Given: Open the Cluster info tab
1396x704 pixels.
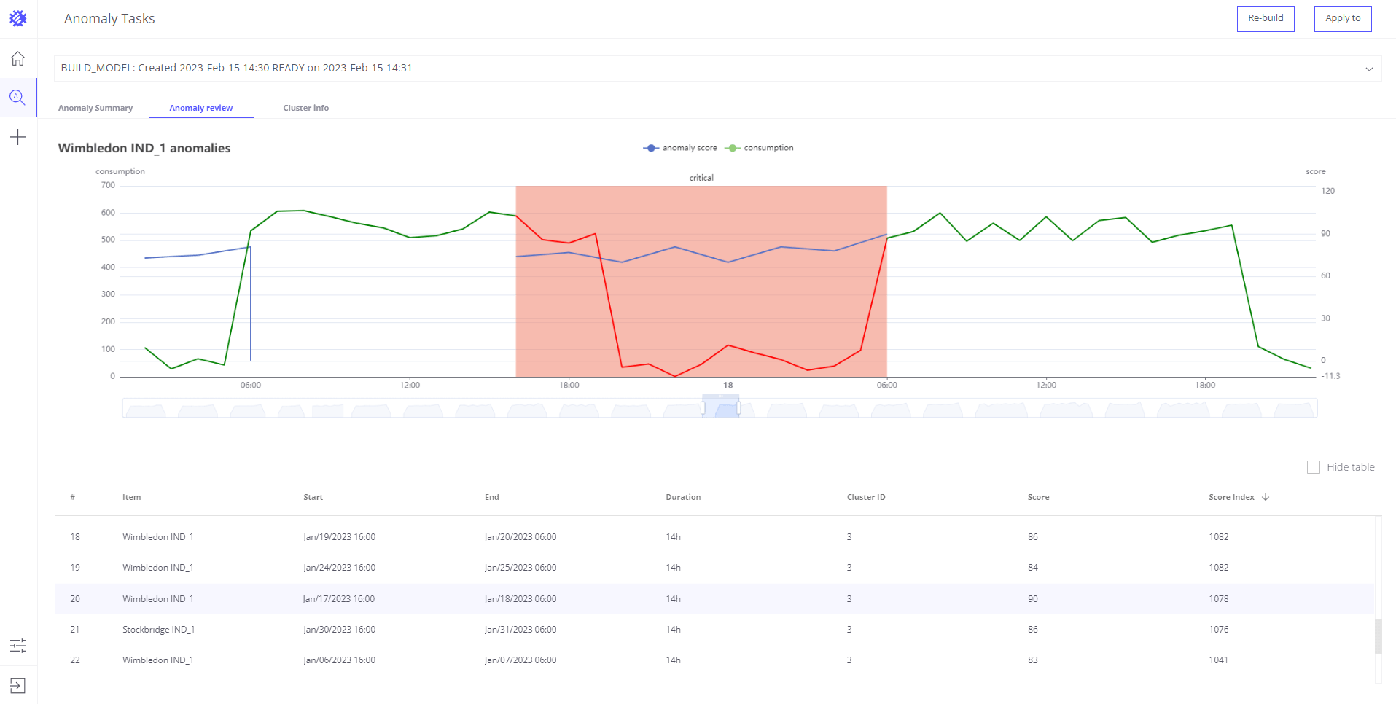Looking at the screenshot, I should pyautogui.click(x=305, y=108).
